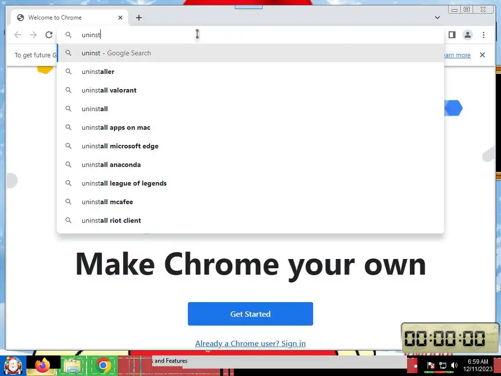Screen dimensions: 501x376
Task: Open the volume speaker tray icon
Action: click(x=454, y=365)
